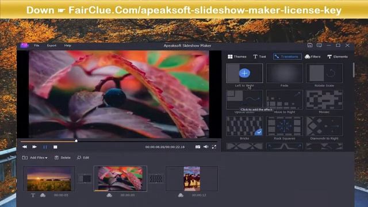Switch to the Text tab
Screen dimensions: 368x207
(x=259, y=56)
